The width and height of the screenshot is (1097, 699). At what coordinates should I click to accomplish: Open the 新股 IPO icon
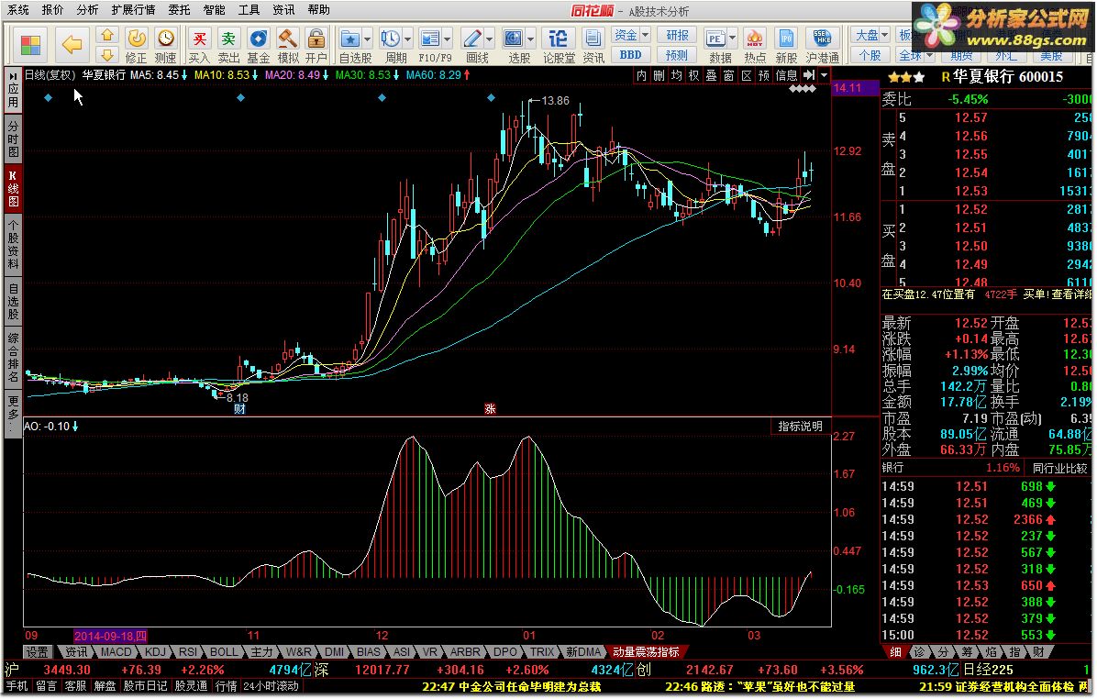click(x=786, y=39)
